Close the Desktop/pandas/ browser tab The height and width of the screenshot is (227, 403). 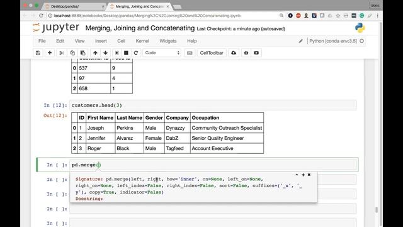point(103,6)
